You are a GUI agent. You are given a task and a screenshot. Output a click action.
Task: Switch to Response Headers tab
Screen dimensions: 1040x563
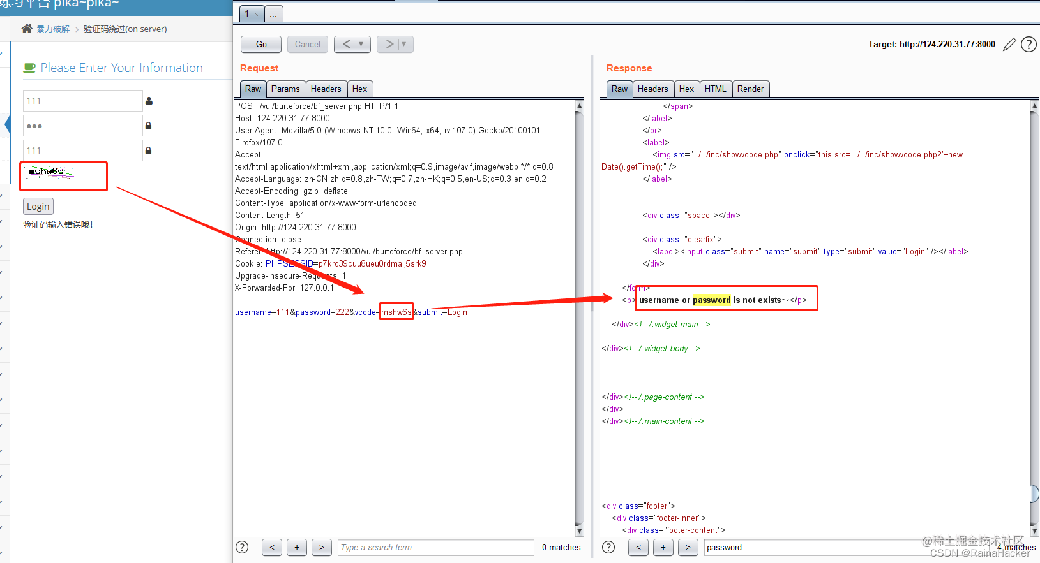coord(653,89)
